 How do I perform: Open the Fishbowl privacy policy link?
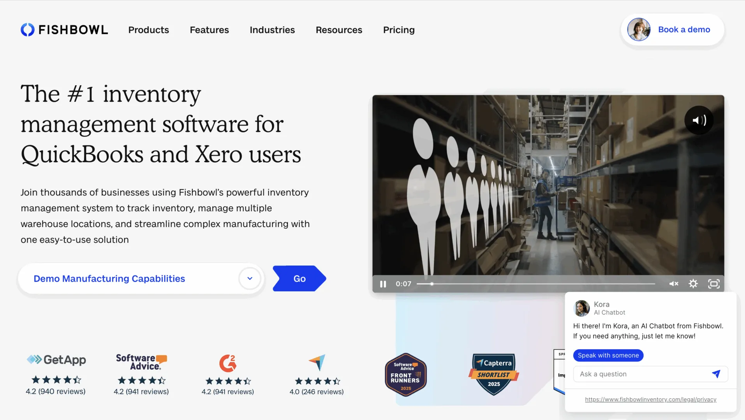pyautogui.click(x=650, y=399)
